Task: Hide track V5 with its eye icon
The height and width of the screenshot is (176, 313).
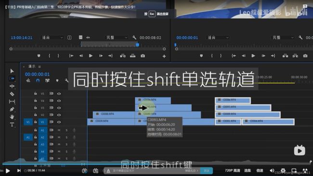Action: [x=59, y=93]
